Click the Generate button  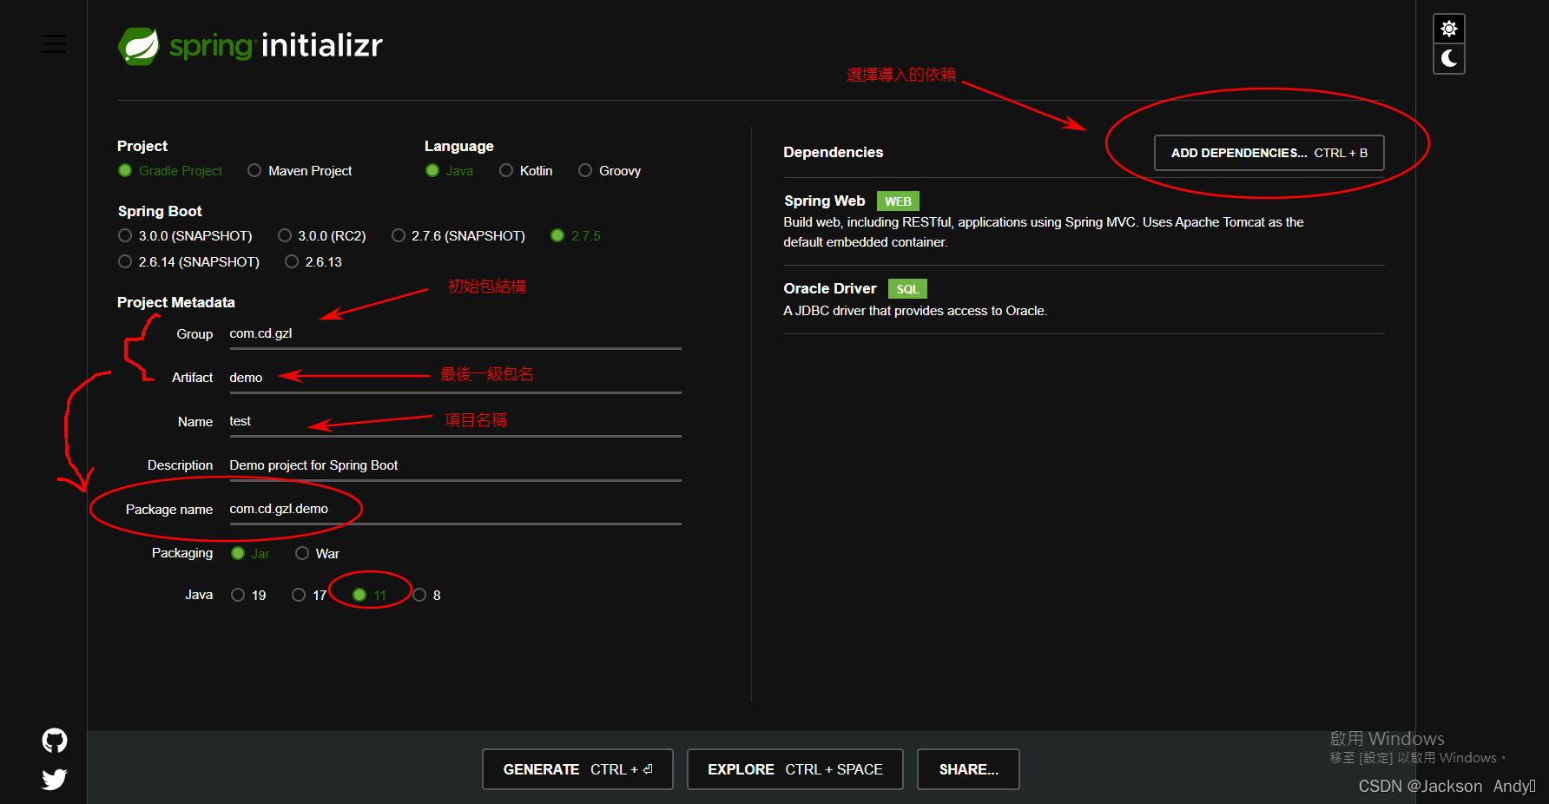pos(577,769)
